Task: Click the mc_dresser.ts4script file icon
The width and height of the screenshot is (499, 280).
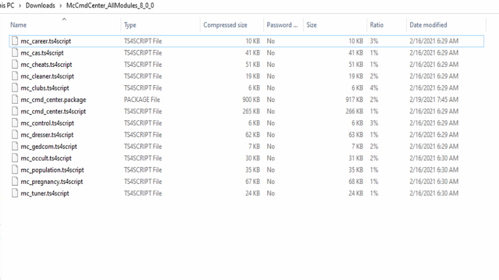Action: (15, 135)
